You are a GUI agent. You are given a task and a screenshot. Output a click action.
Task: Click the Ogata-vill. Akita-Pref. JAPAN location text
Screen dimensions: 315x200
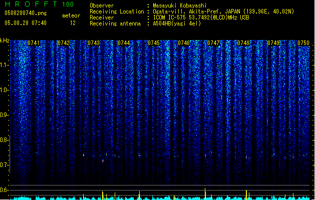[x=223, y=11]
